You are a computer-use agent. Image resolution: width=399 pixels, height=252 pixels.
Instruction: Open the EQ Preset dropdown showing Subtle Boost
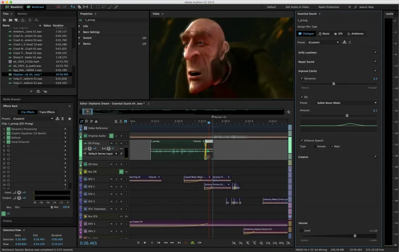[346, 103]
